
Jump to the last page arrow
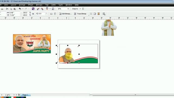(x=16, y=95)
